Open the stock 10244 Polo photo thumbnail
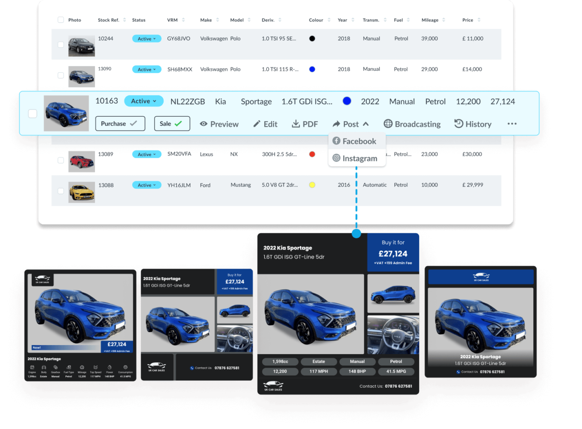 pos(82,46)
